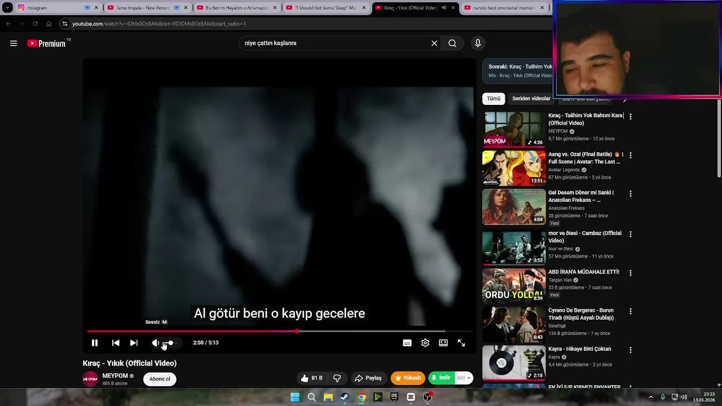Open Epic Games Launcher from the taskbar
The width and height of the screenshot is (722, 406).
pos(394,397)
